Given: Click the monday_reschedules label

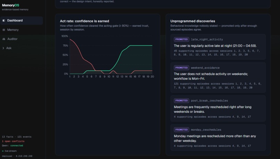Looking at the screenshot, I should tap(206, 130).
